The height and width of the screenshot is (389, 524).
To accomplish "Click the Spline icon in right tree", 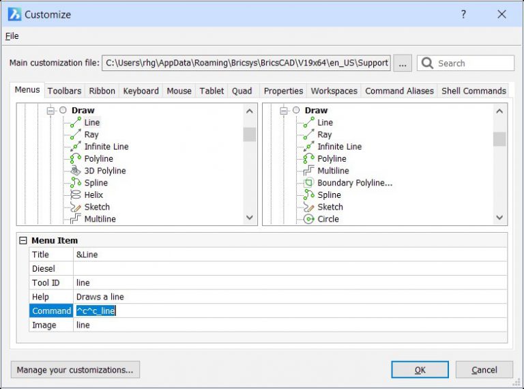I will pyautogui.click(x=309, y=194).
